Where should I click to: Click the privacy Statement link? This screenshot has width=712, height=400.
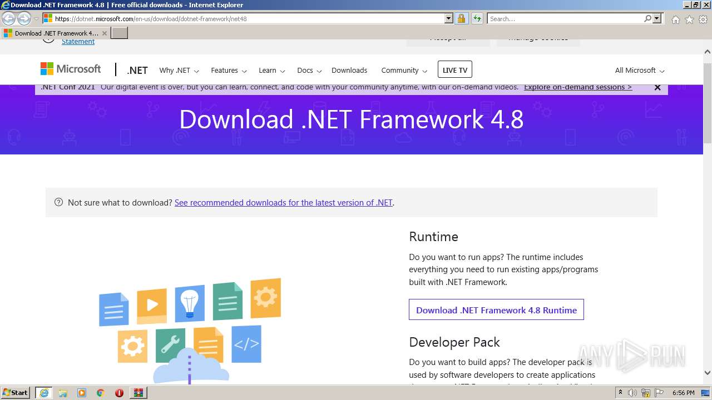tap(78, 42)
